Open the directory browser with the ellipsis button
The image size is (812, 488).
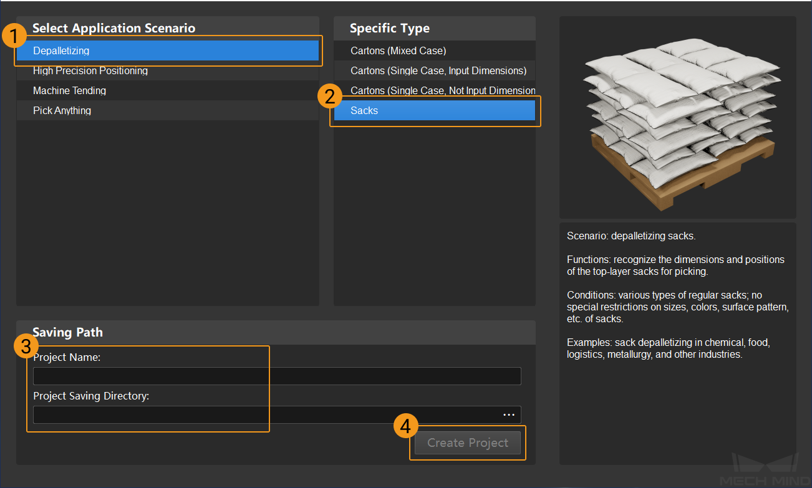[x=508, y=414]
